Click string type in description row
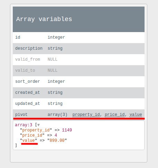The height and width of the screenshot is (168, 158). (55, 48)
